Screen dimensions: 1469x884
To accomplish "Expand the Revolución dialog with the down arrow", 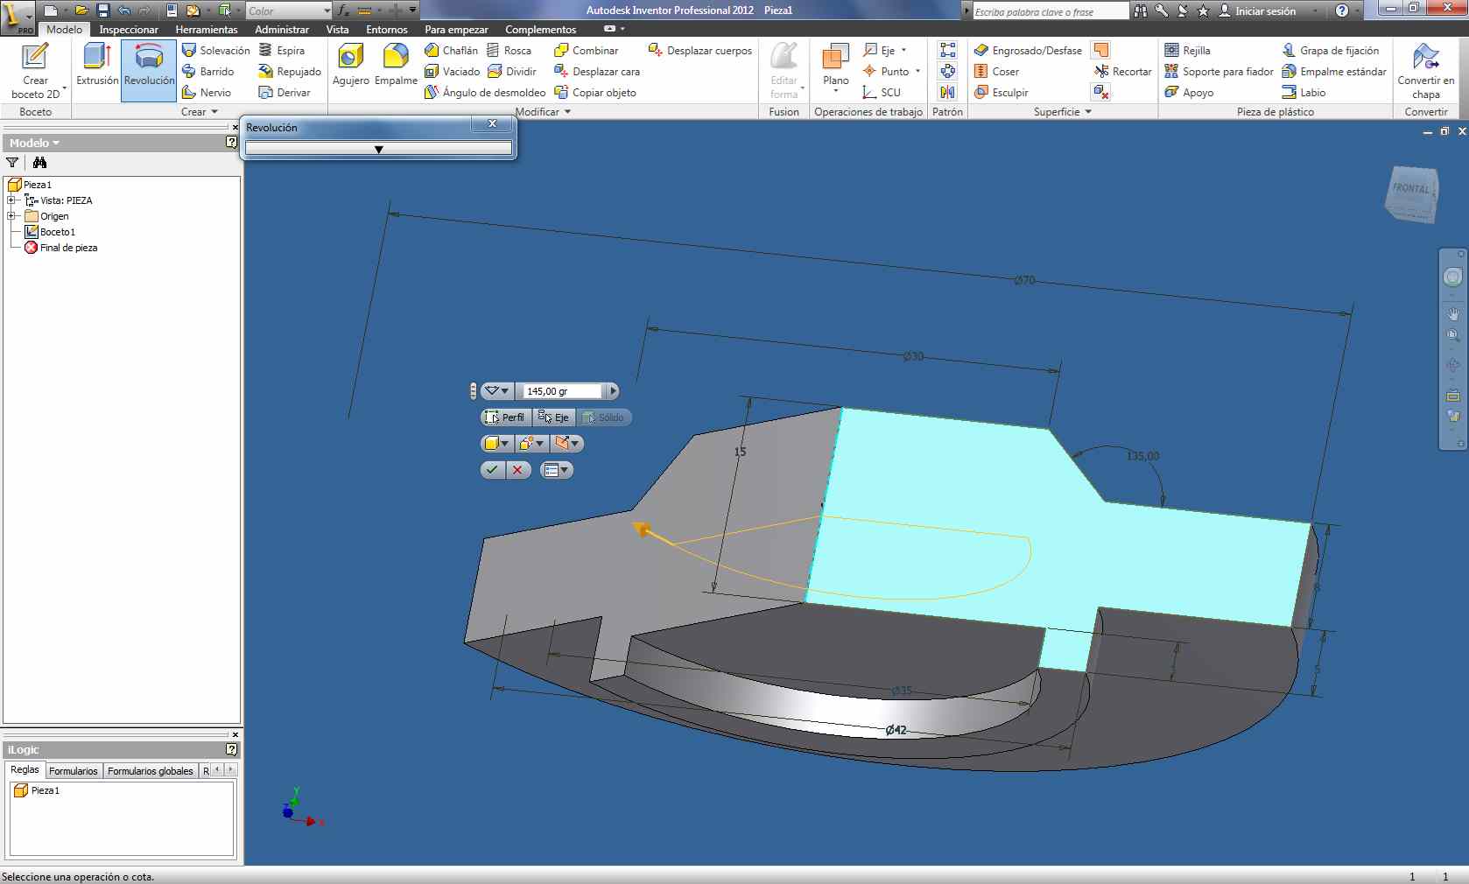I will [x=378, y=149].
